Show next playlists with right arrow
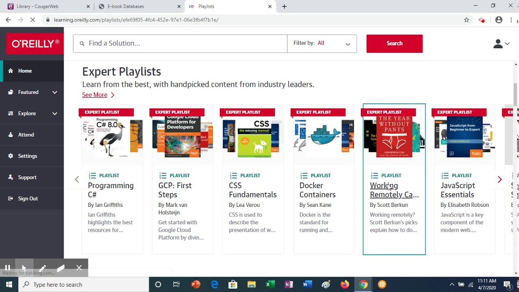 tap(500, 179)
